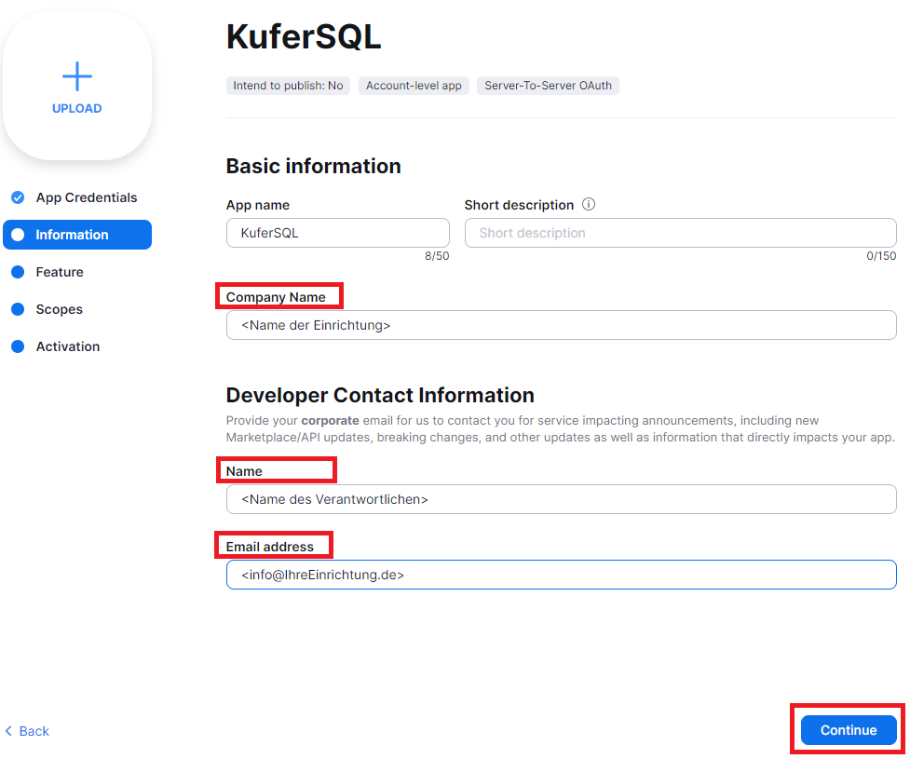Click the 'Developer Contact Information' heading
The height and width of the screenshot is (759, 910).
(380, 395)
